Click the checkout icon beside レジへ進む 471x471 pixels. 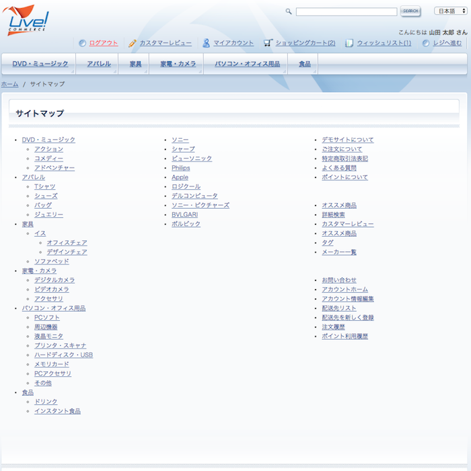[x=426, y=43]
